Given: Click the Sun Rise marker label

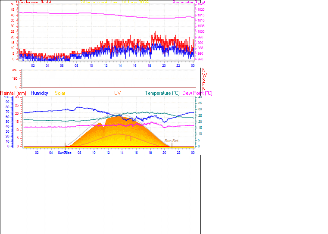Looking at the screenshot, I should click(64, 153).
